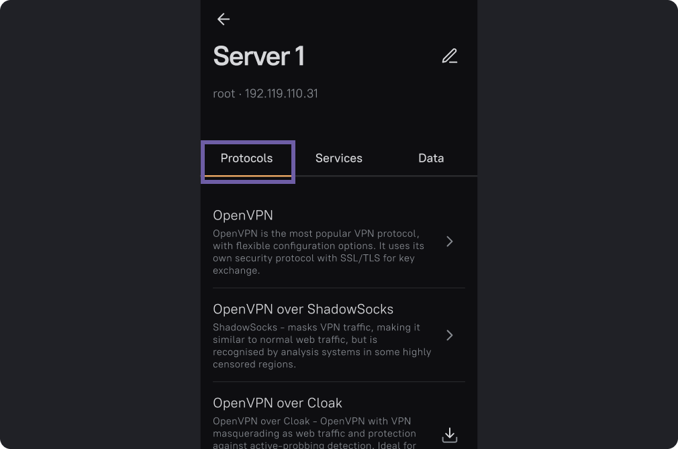The width and height of the screenshot is (678, 449).
Task: Click the OpenVPN description paragraph
Action: point(318,252)
